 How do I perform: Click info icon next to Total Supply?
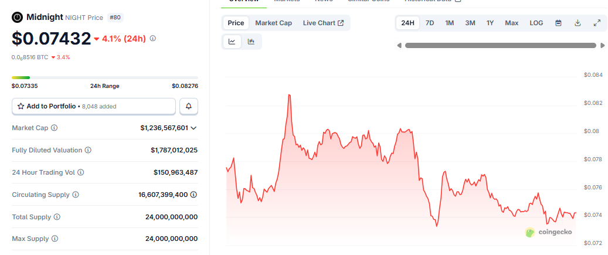(57, 217)
